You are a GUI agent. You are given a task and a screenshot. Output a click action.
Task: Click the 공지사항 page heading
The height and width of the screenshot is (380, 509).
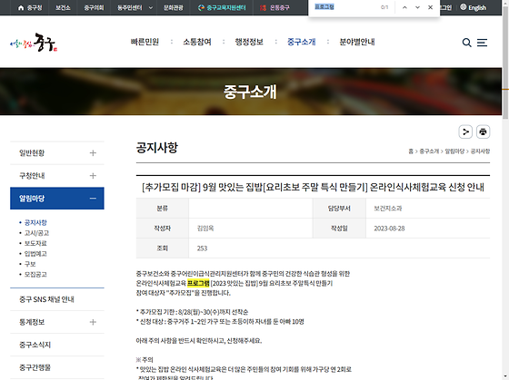157,148
